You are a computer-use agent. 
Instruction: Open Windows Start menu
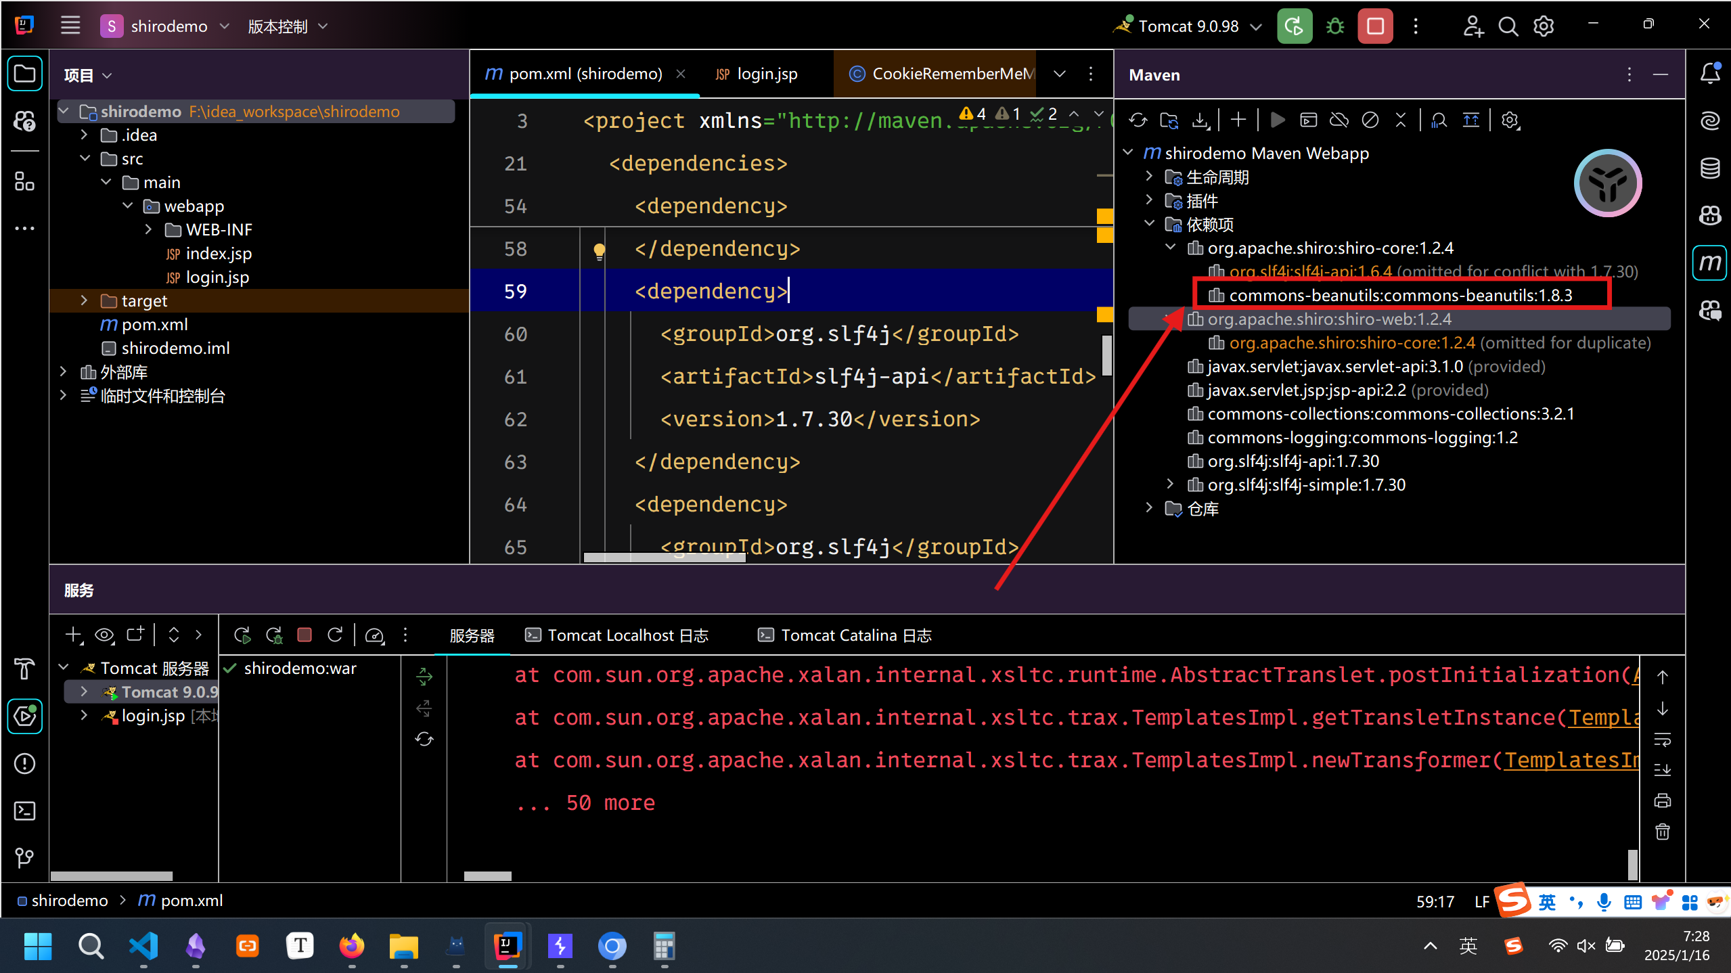tap(39, 946)
